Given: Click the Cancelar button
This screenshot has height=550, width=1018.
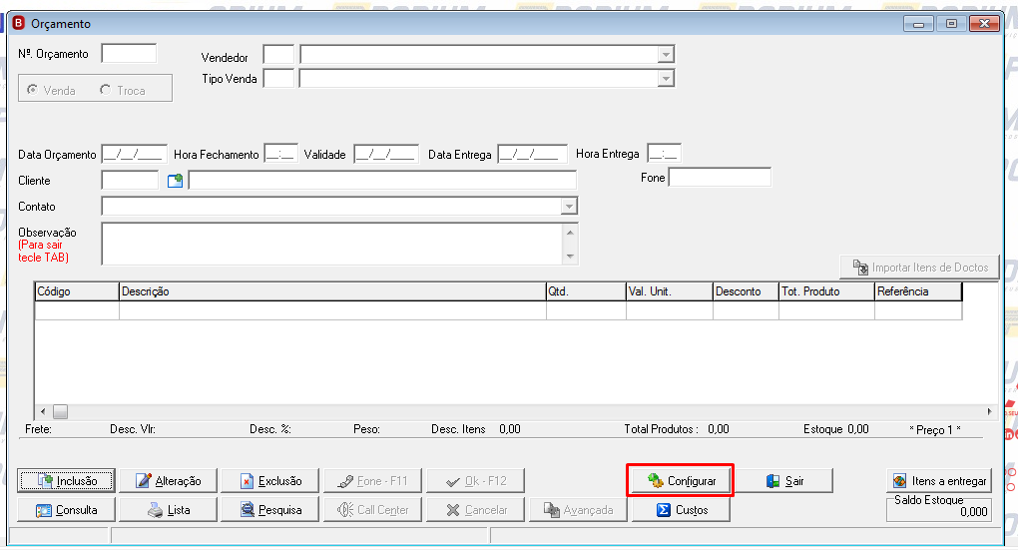Looking at the screenshot, I should tap(475, 510).
